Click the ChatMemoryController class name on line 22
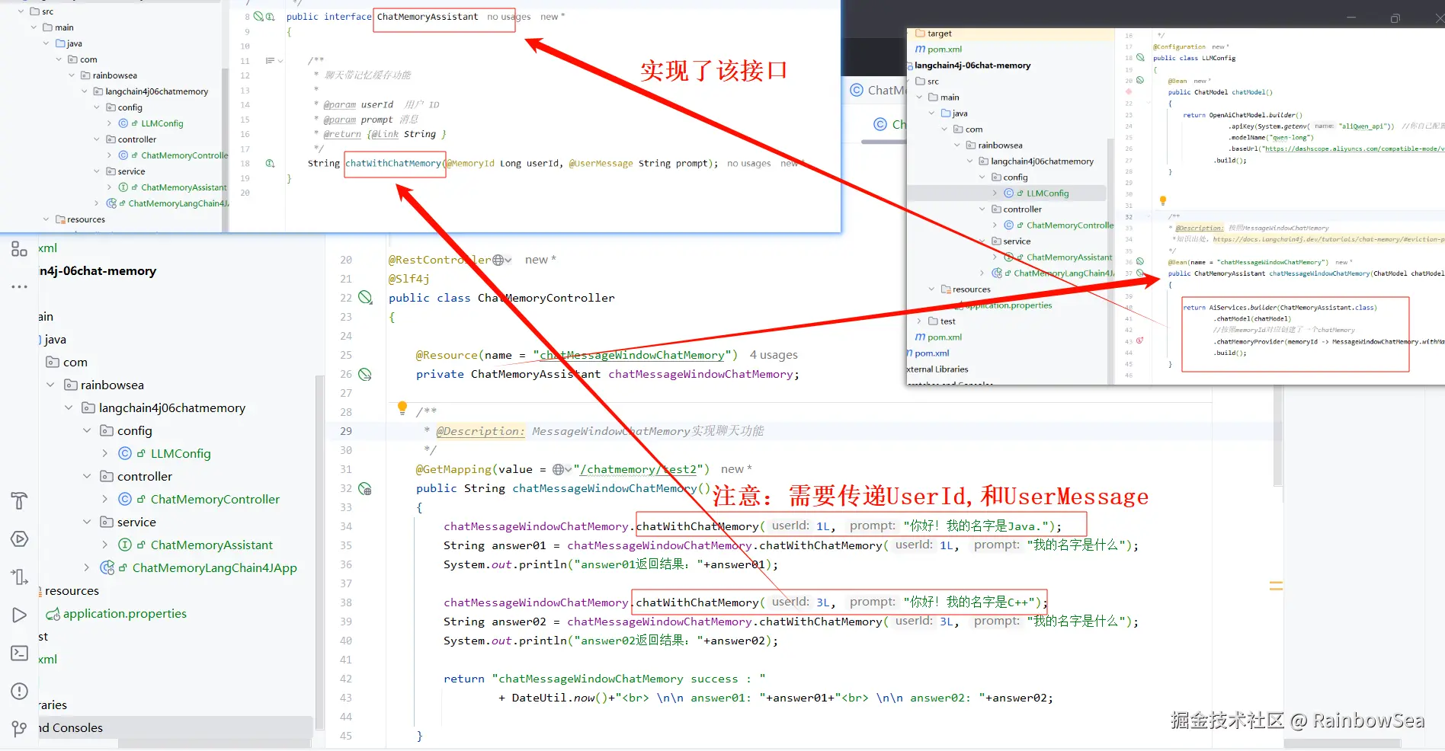This screenshot has width=1445, height=751. tap(546, 298)
